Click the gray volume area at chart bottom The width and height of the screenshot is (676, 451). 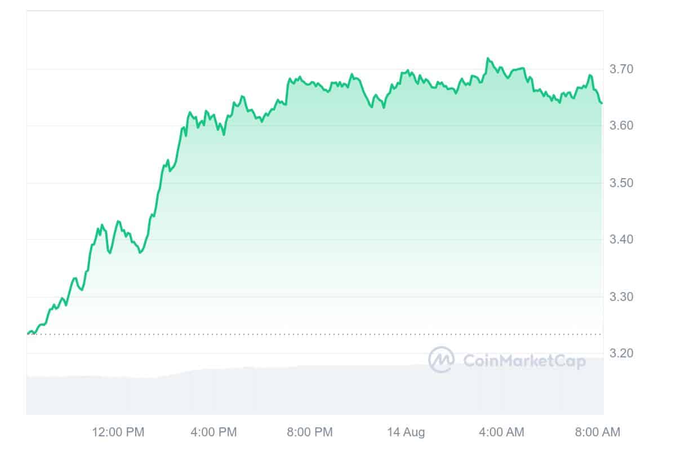(x=314, y=392)
